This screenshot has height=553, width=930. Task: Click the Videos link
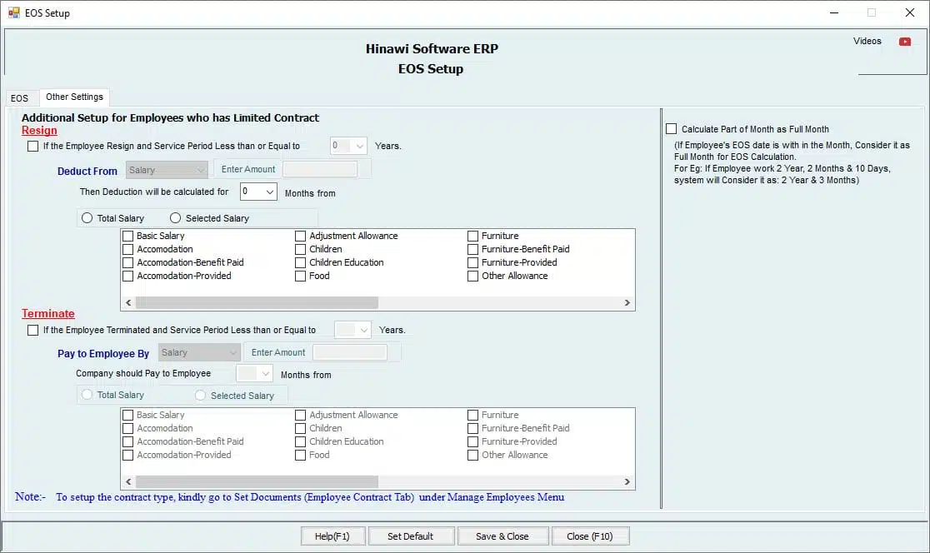(x=867, y=42)
